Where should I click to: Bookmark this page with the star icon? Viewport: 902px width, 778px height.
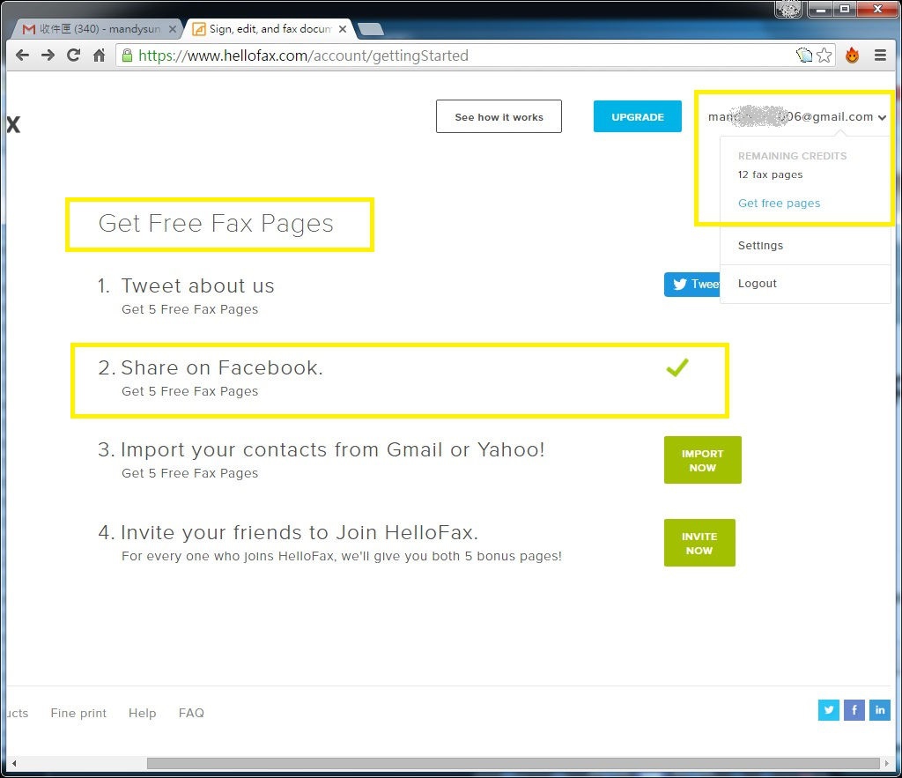point(824,56)
